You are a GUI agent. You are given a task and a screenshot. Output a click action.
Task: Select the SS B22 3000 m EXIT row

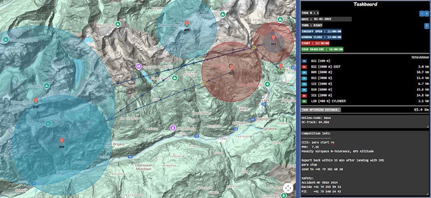[x=365, y=67]
